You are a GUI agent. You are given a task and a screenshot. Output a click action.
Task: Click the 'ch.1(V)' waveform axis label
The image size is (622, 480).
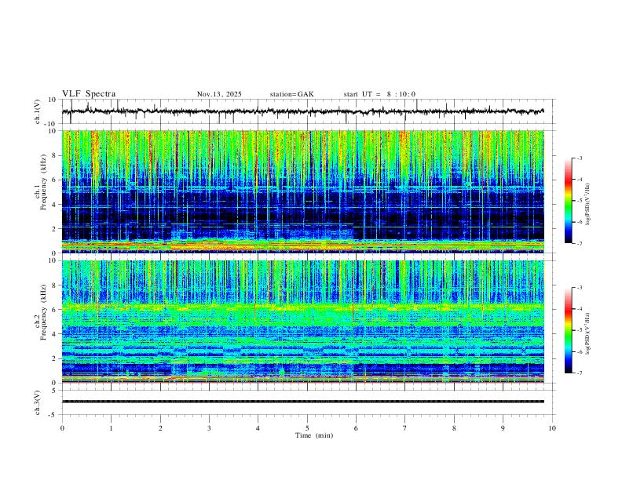click(38, 111)
